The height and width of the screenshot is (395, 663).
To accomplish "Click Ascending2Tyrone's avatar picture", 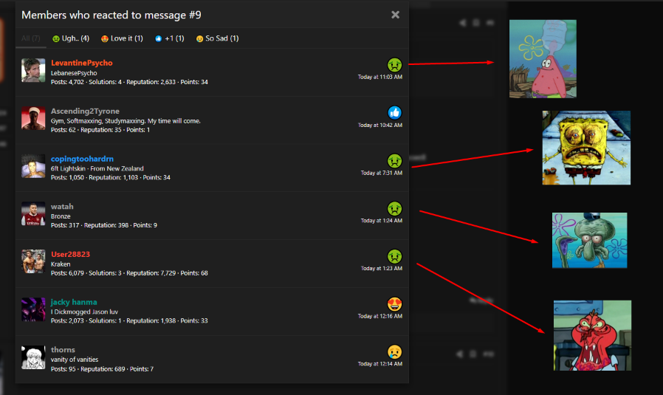I will point(33,118).
